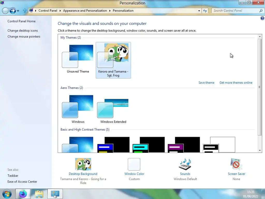Click the Save theme link

pos(206,83)
